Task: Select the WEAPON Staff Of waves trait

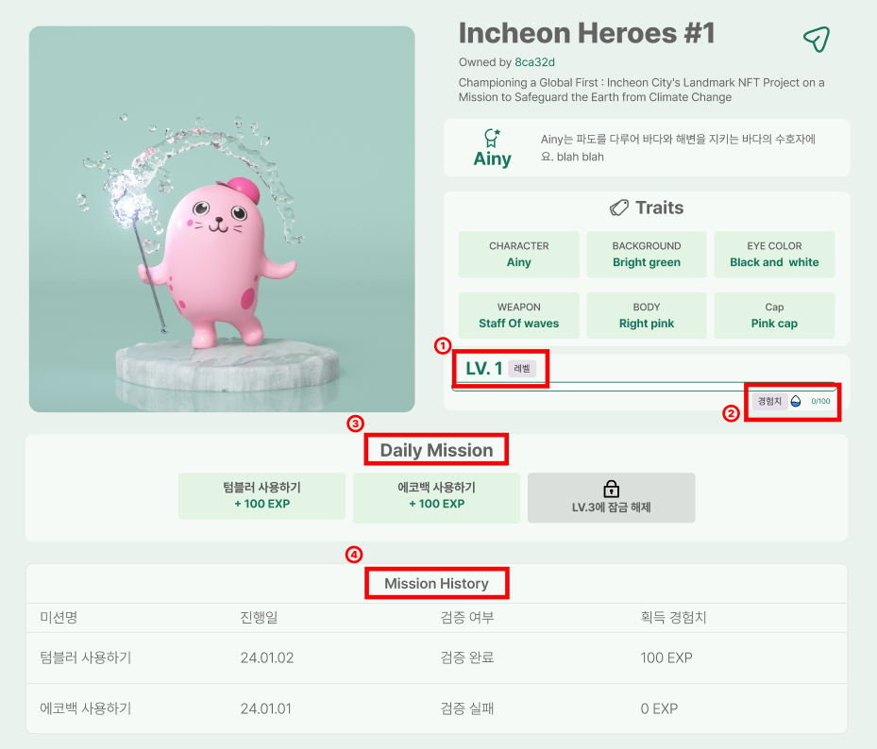Action: coord(518,315)
